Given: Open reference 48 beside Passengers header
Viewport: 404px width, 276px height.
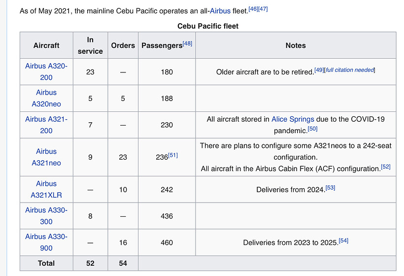Looking at the screenshot, I should coord(187,43).
